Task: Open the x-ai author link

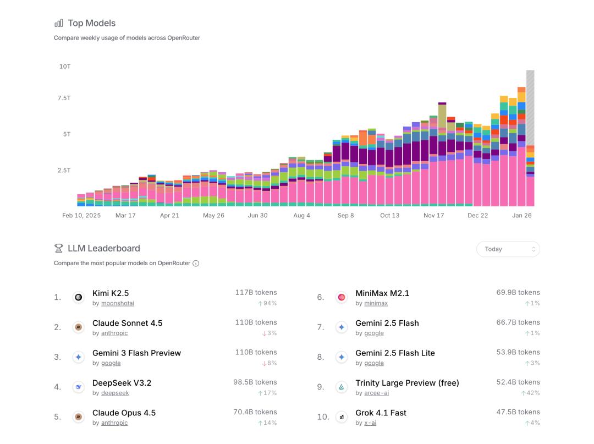Action: point(370,423)
